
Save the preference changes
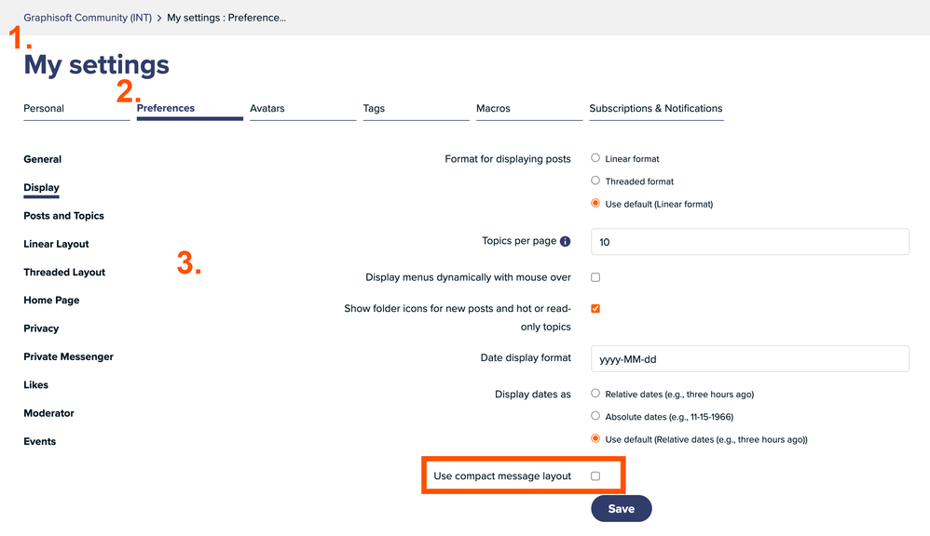[x=621, y=508]
